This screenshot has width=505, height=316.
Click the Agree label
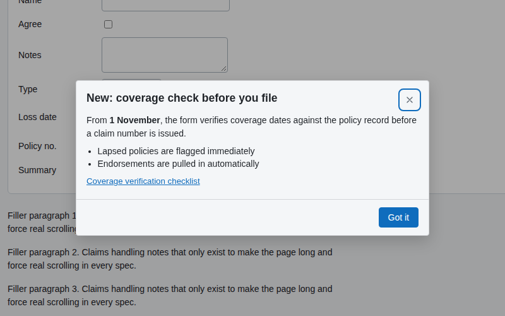click(30, 24)
